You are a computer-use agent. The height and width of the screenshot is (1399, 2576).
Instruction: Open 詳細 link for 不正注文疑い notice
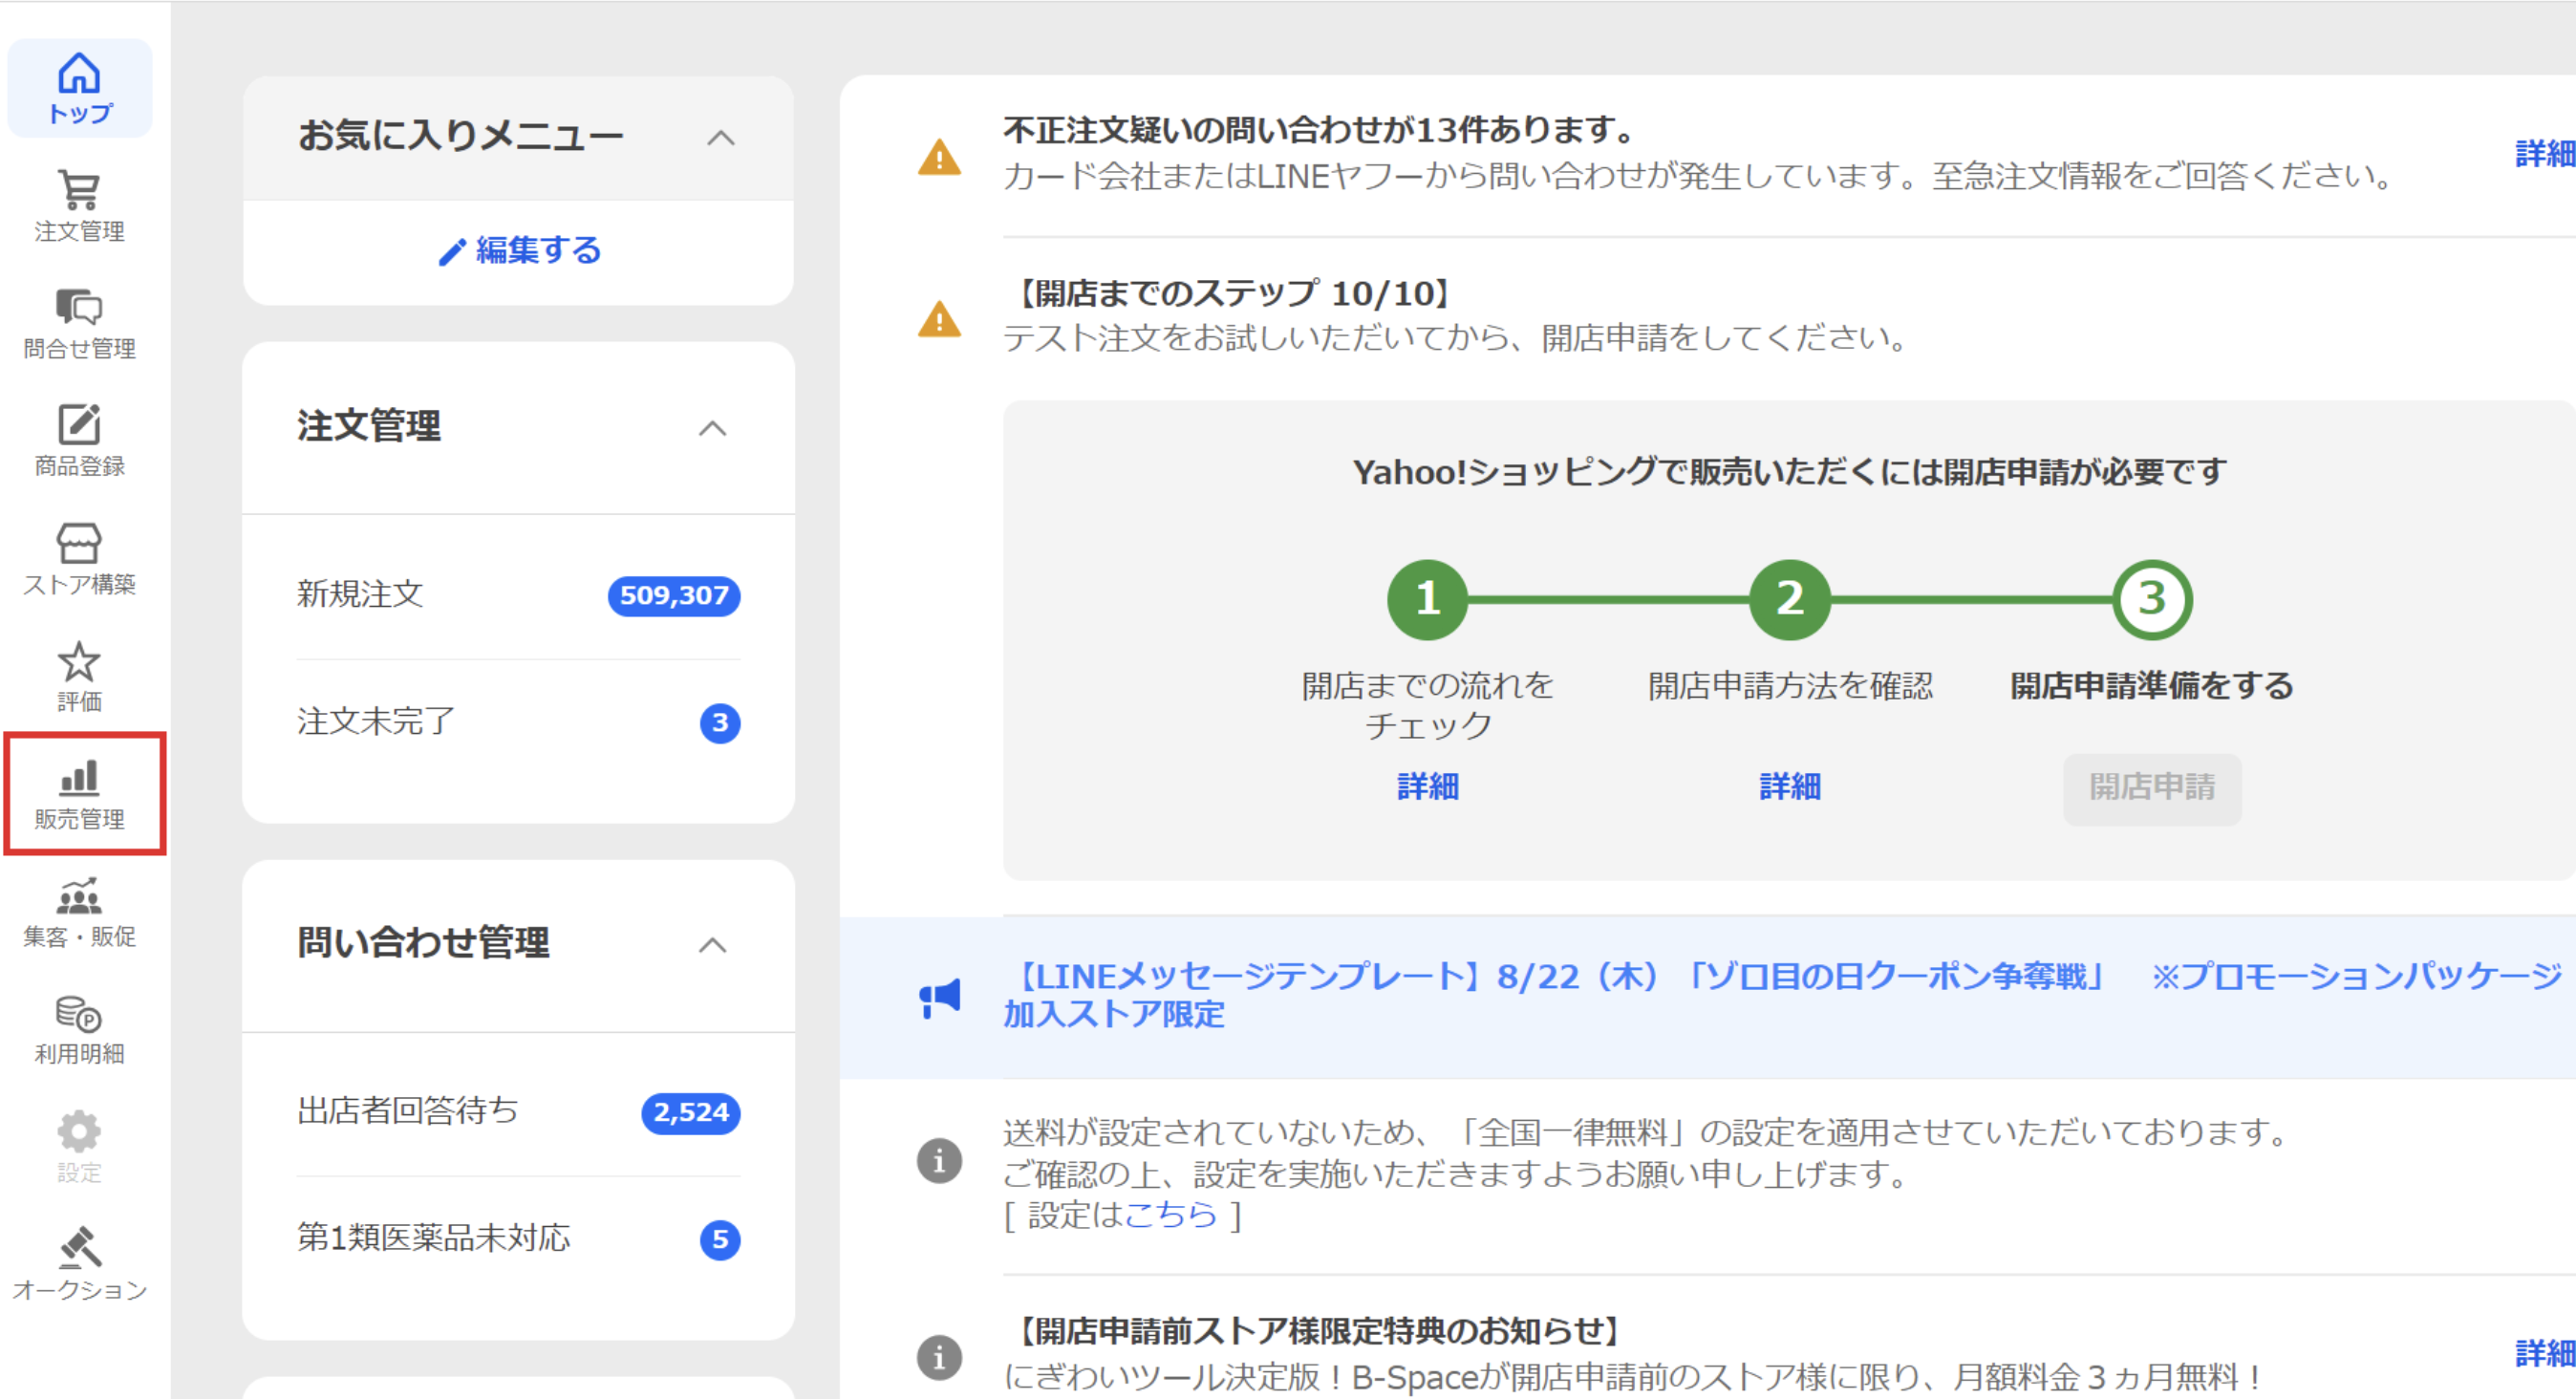(2545, 154)
